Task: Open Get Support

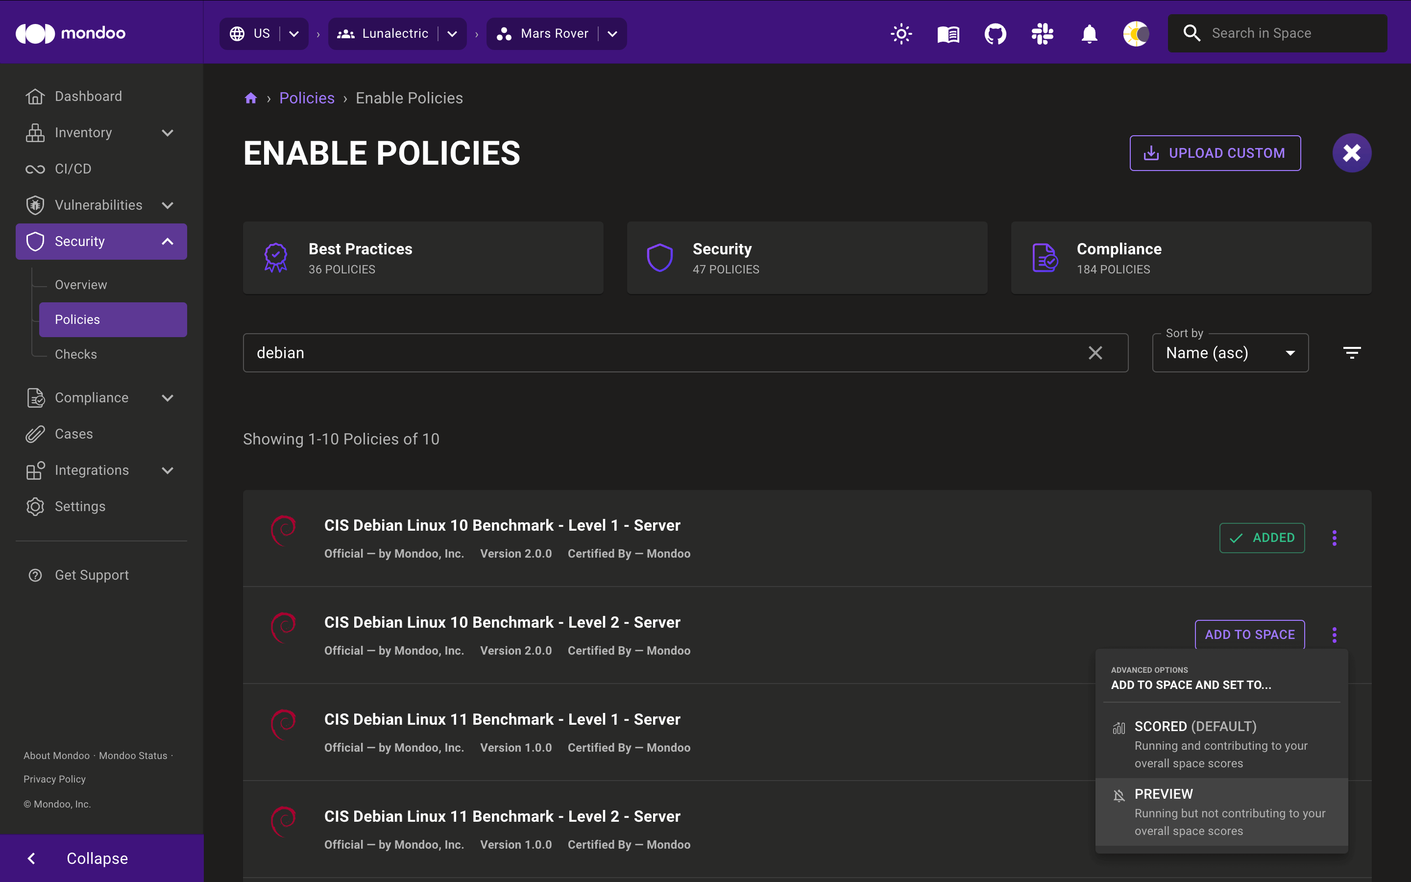Action: tap(101, 575)
